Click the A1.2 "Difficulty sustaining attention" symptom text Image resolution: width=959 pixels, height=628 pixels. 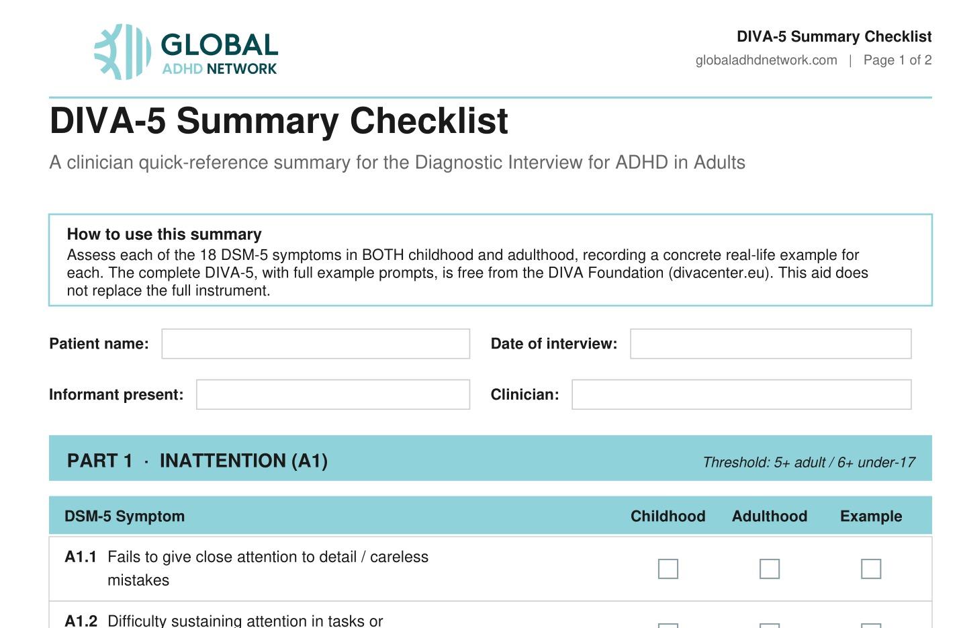click(x=245, y=621)
